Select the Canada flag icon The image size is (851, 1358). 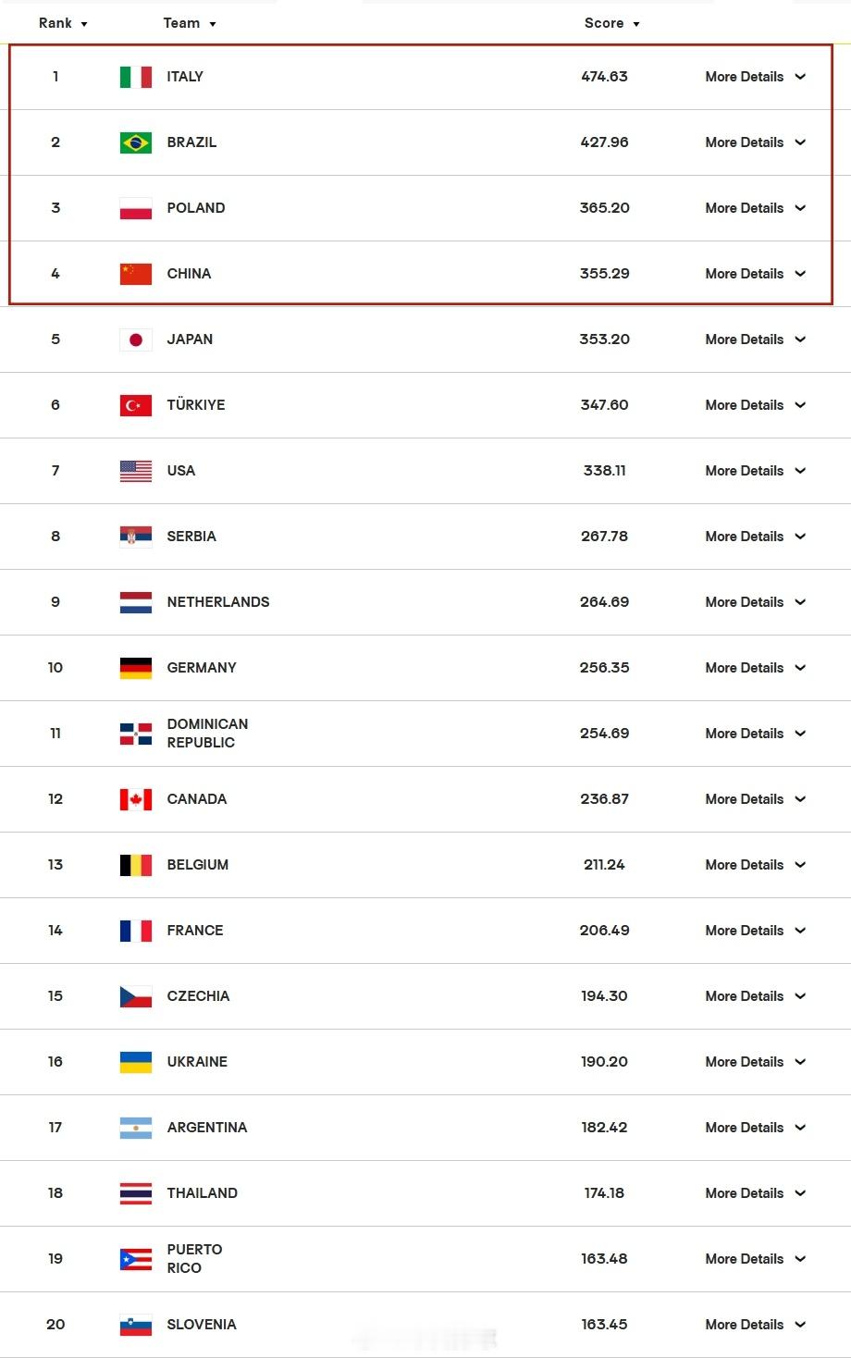click(136, 799)
